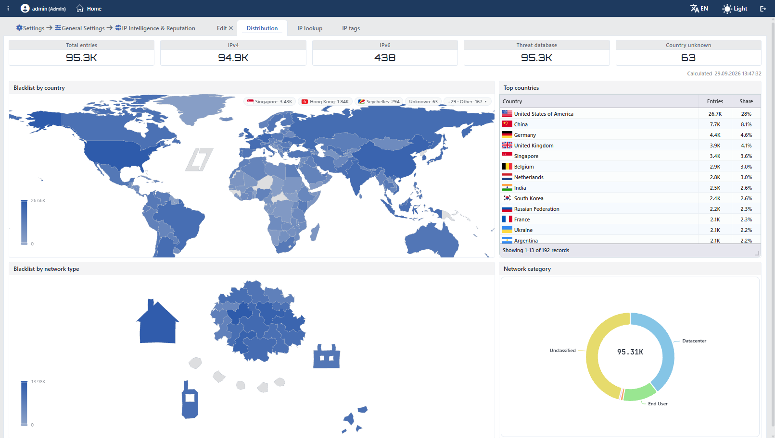Open the IP tags tab

pyautogui.click(x=351, y=28)
